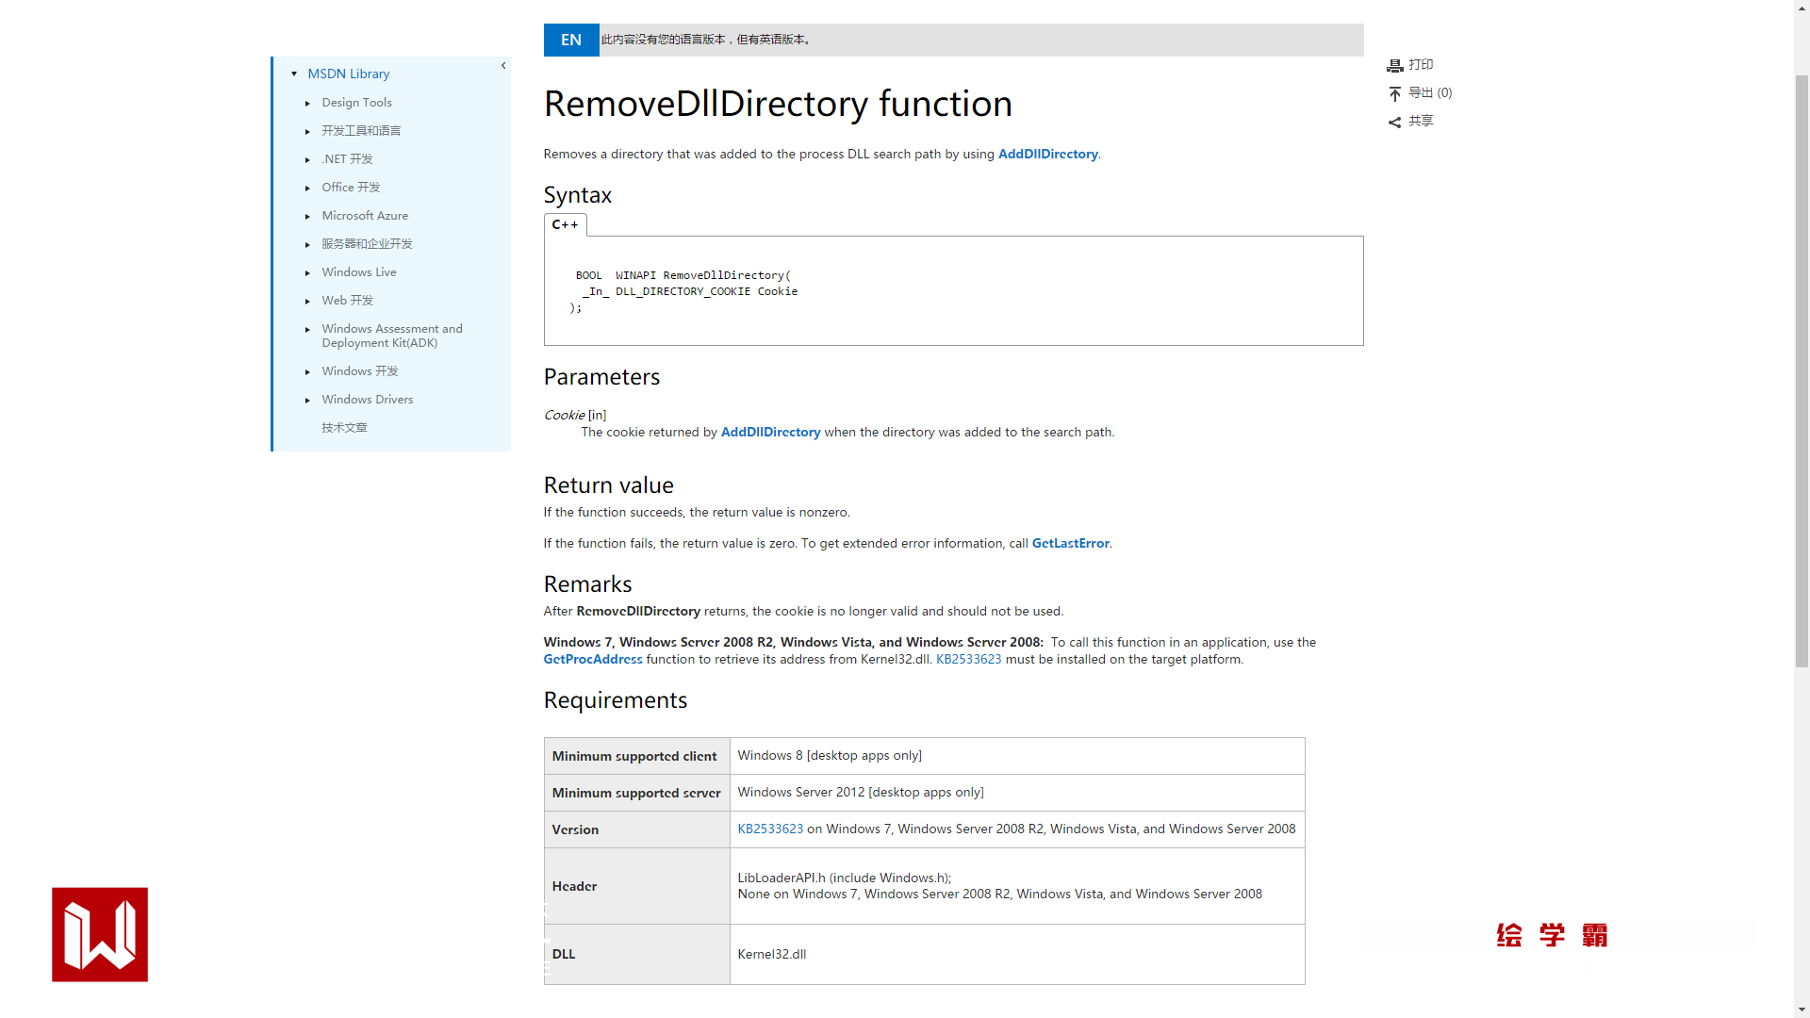Expand the Windows Live node arrow
The width and height of the screenshot is (1810, 1018).
(x=307, y=272)
